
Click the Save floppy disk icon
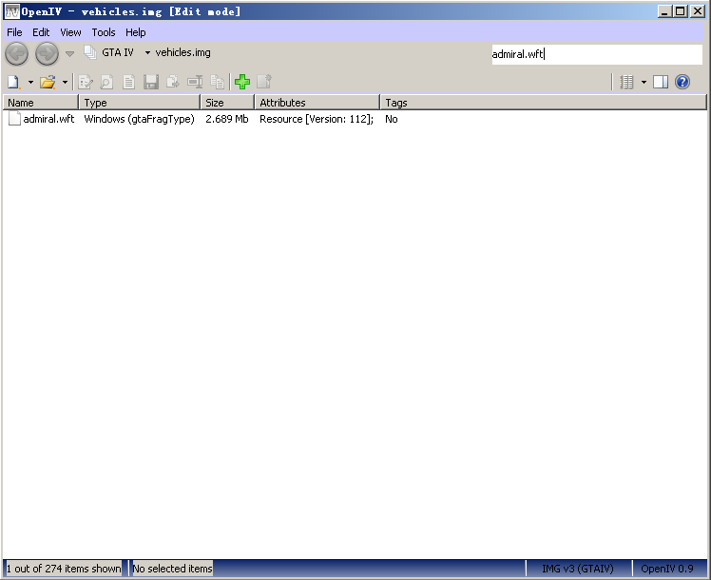point(151,82)
